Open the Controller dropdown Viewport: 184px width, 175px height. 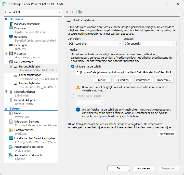coord(95,44)
